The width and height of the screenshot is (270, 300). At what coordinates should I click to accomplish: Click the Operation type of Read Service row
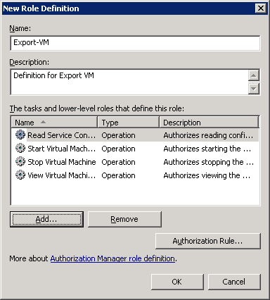click(118, 135)
